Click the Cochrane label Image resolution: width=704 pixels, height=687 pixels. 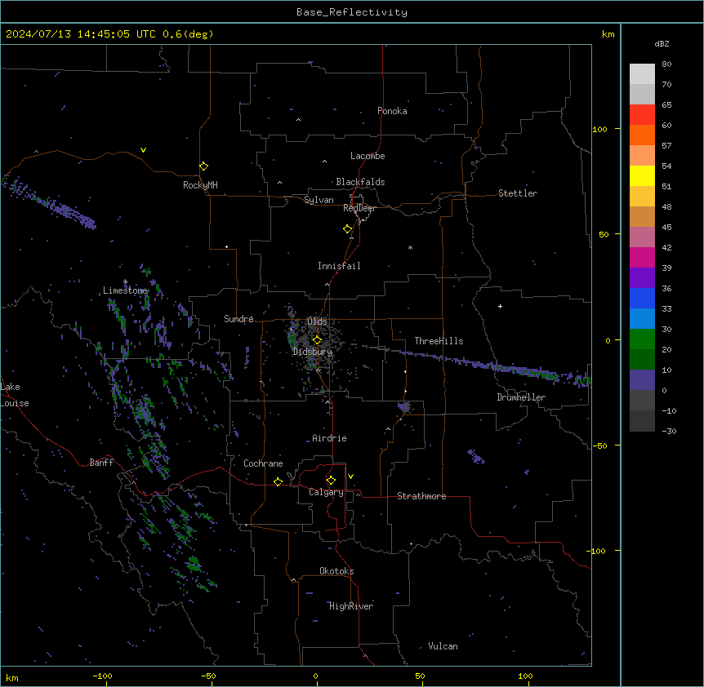[263, 463]
